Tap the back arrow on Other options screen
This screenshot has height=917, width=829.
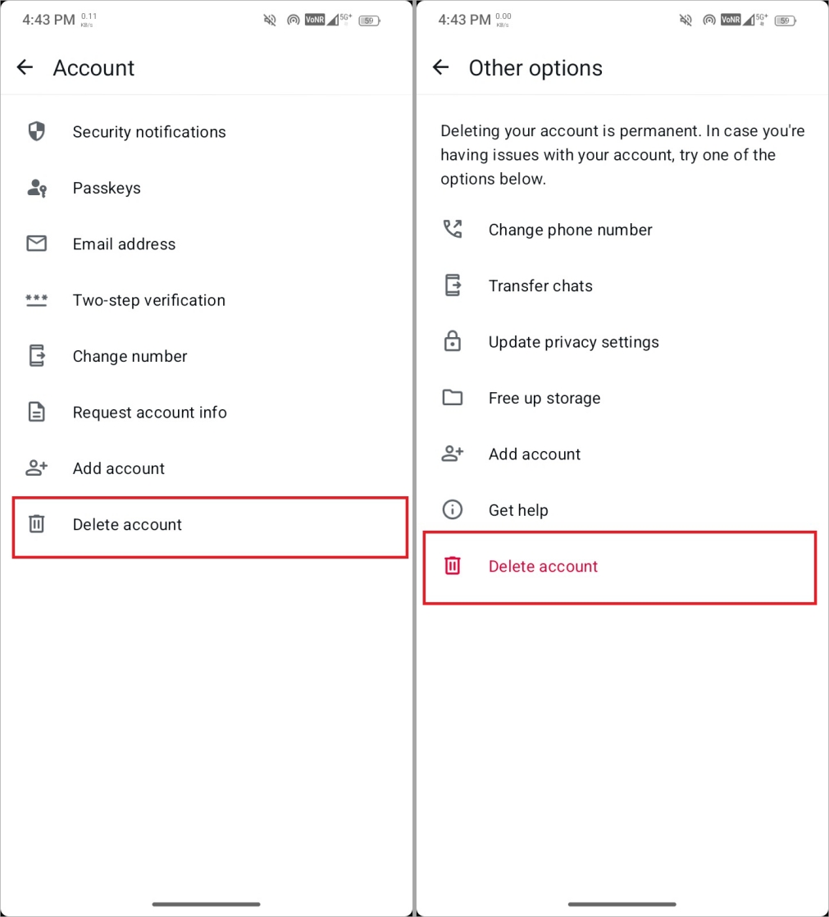(440, 67)
